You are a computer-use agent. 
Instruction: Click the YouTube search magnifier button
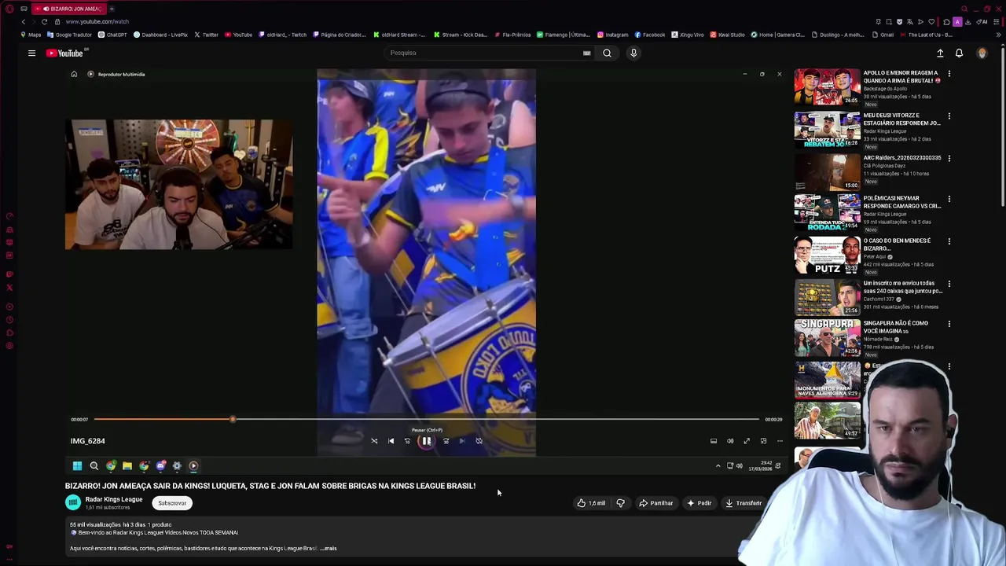pyautogui.click(x=607, y=53)
